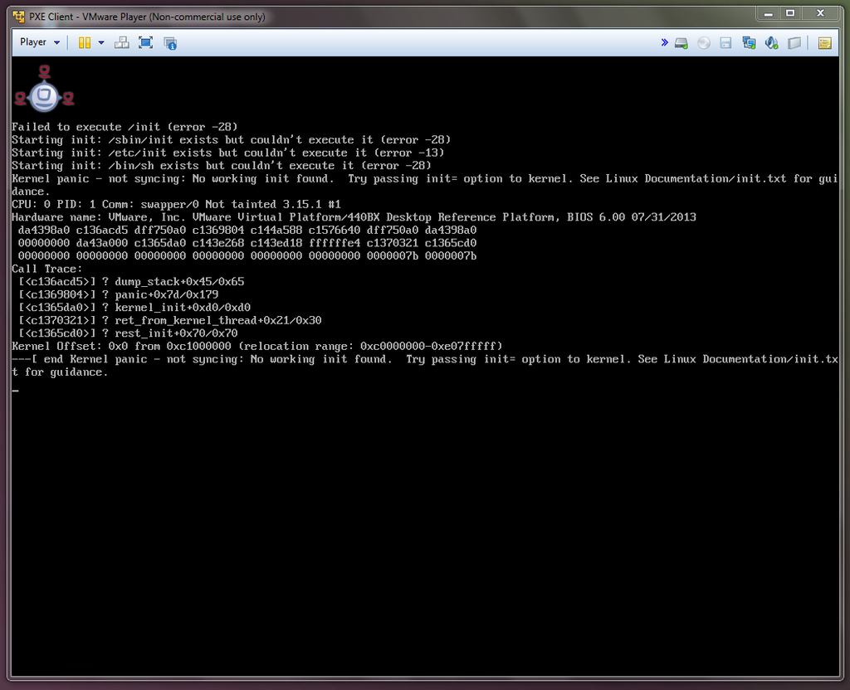Open Unity mode icon in the toolbar
The width and height of the screenshot is (850, 690).
(x=170, y=43)
